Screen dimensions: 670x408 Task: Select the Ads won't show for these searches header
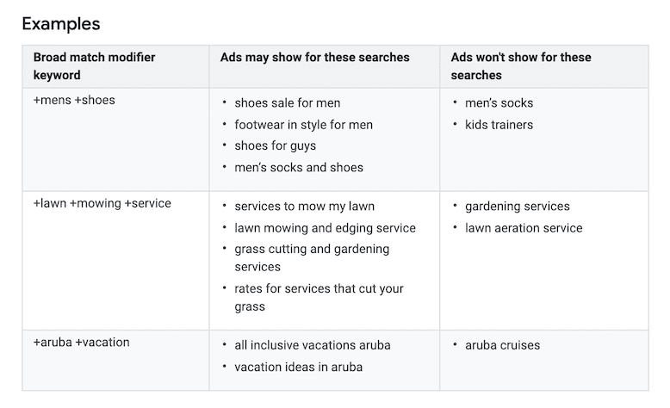(521, 66)
